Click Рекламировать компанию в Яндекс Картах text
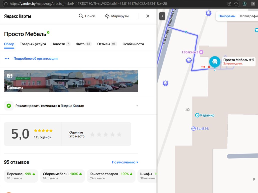Screen dimensions: 258x193 pos(50,106)
